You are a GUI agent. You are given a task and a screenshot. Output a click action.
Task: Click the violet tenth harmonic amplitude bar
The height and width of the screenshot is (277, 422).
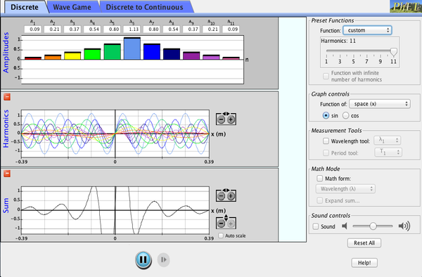click(x=211, y=57)
